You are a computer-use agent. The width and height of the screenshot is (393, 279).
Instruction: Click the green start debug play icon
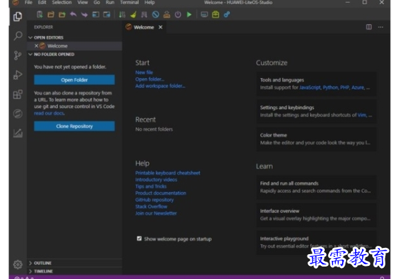189,15
